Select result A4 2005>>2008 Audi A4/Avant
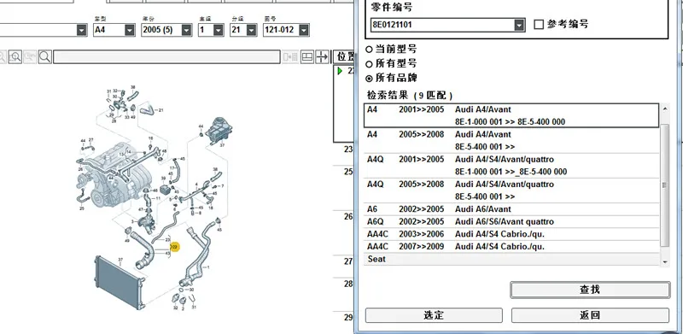 (x=511, y=140)
